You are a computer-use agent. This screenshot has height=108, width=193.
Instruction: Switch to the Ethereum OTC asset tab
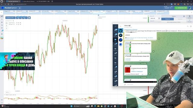coord(86,12)
